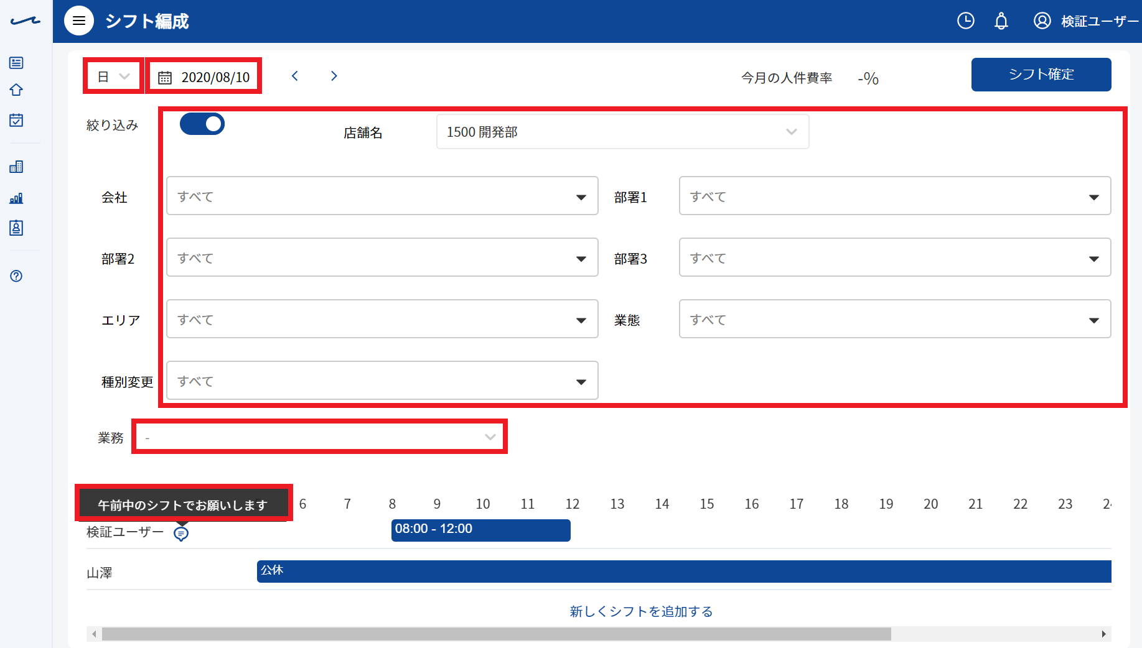Image resolution: width=1142 pixels, height=648 pixels.
Task: Open the help question mark icon
Action: 16,276
